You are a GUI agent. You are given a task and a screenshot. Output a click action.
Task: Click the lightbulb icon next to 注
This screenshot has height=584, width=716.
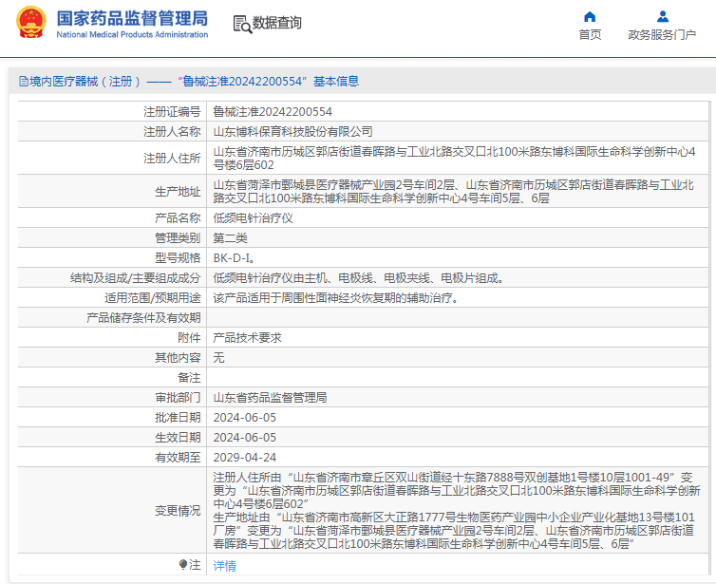point(183,565)
